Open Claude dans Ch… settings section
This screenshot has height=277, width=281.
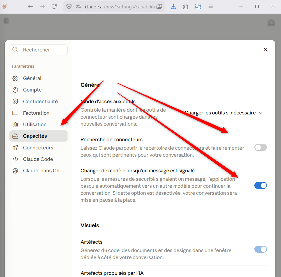38,171
